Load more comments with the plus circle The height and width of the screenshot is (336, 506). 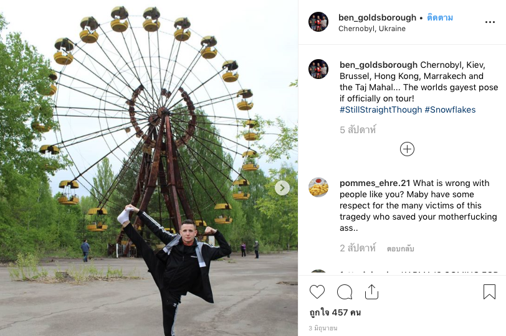click(x=407, y=149)
